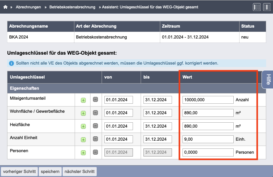
Task: Click the nächster Schritt button
Action: coord(80,171)
